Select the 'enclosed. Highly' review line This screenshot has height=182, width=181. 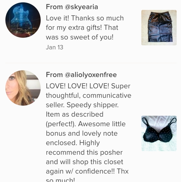click(x=73, y=143)
